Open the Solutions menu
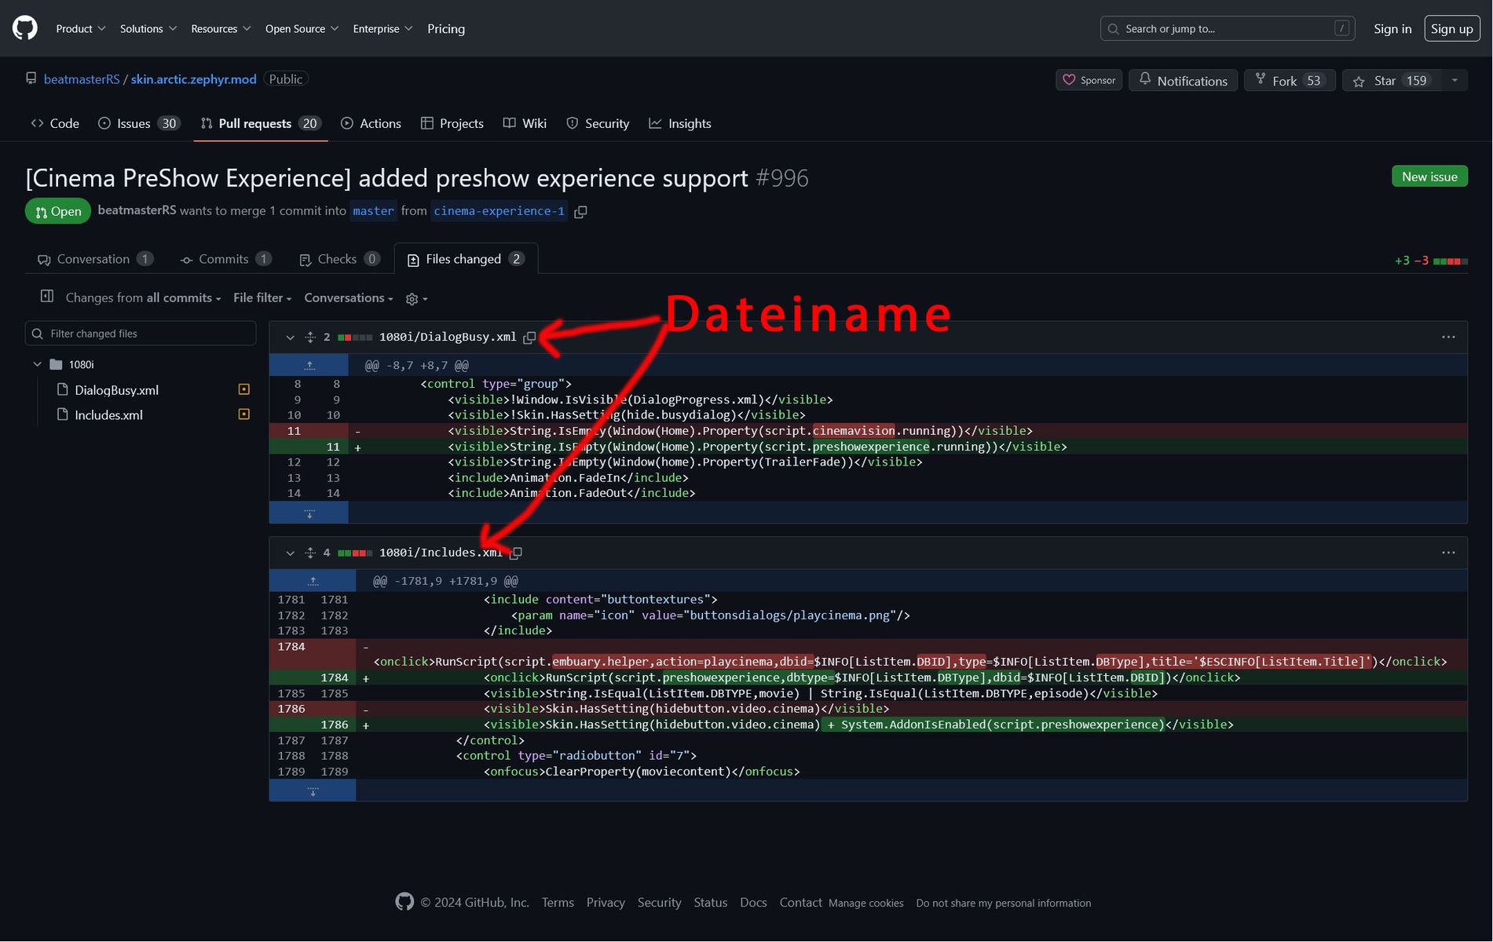The image size is (1493, 942). 148,29
